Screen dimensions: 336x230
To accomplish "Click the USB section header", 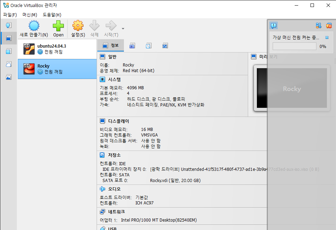I will [x=112, y=229].
